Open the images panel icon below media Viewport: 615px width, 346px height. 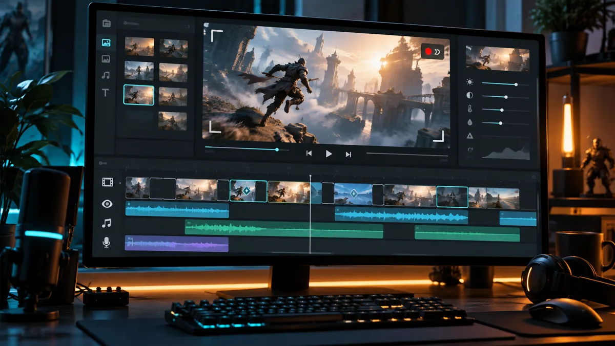click(106, 59)
